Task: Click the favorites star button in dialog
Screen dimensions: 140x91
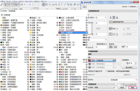Action: (x=85, y=7)
